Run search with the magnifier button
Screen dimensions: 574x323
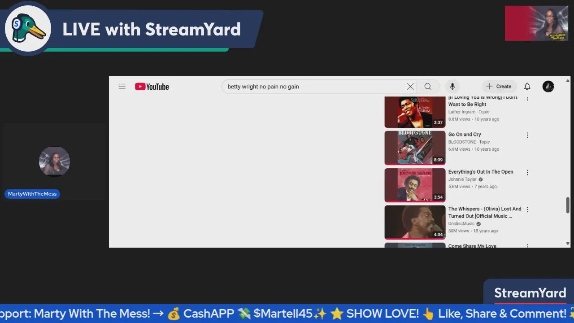(428, 87)
